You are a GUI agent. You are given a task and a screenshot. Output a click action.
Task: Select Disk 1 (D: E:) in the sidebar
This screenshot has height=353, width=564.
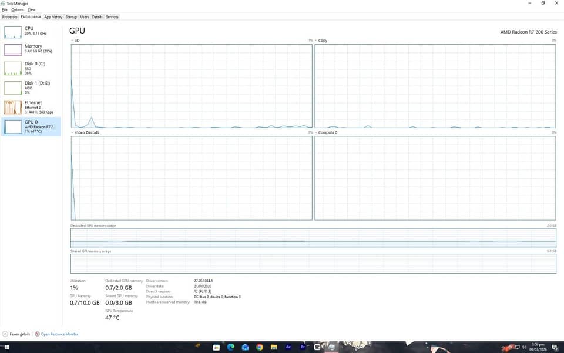pyautogui.click(x=31, y=88)
